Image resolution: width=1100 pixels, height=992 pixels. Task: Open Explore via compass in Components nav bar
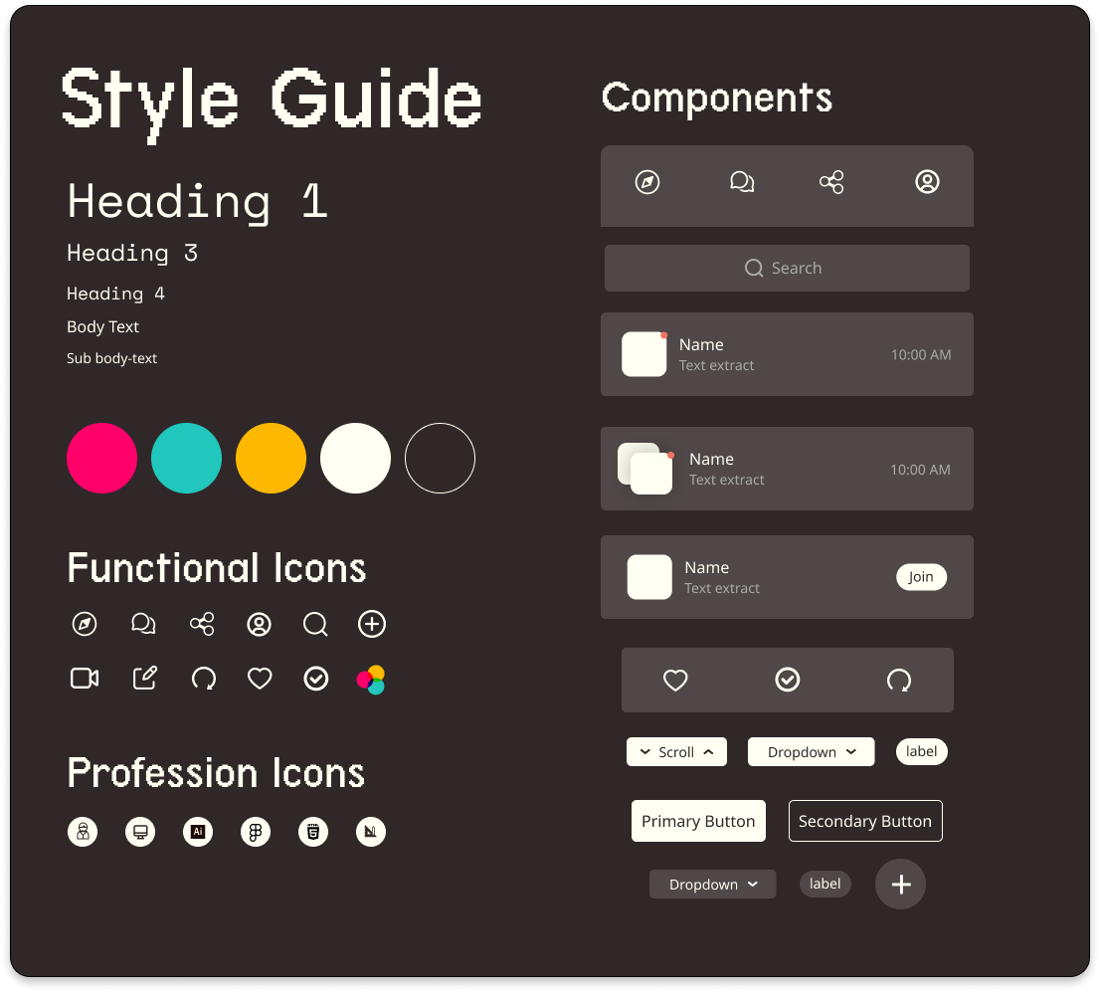(x=647, y=182)
